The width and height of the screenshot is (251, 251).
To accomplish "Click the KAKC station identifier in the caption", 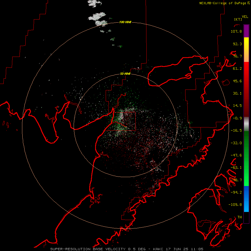I will (x=158, y=249).
